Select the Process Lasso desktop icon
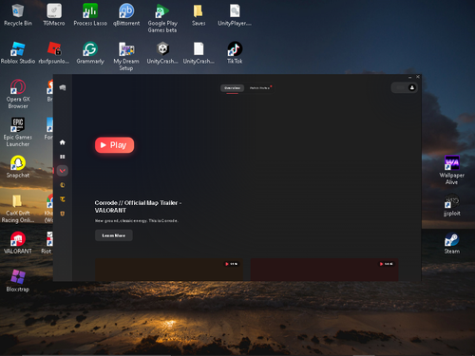 [90, 15]
